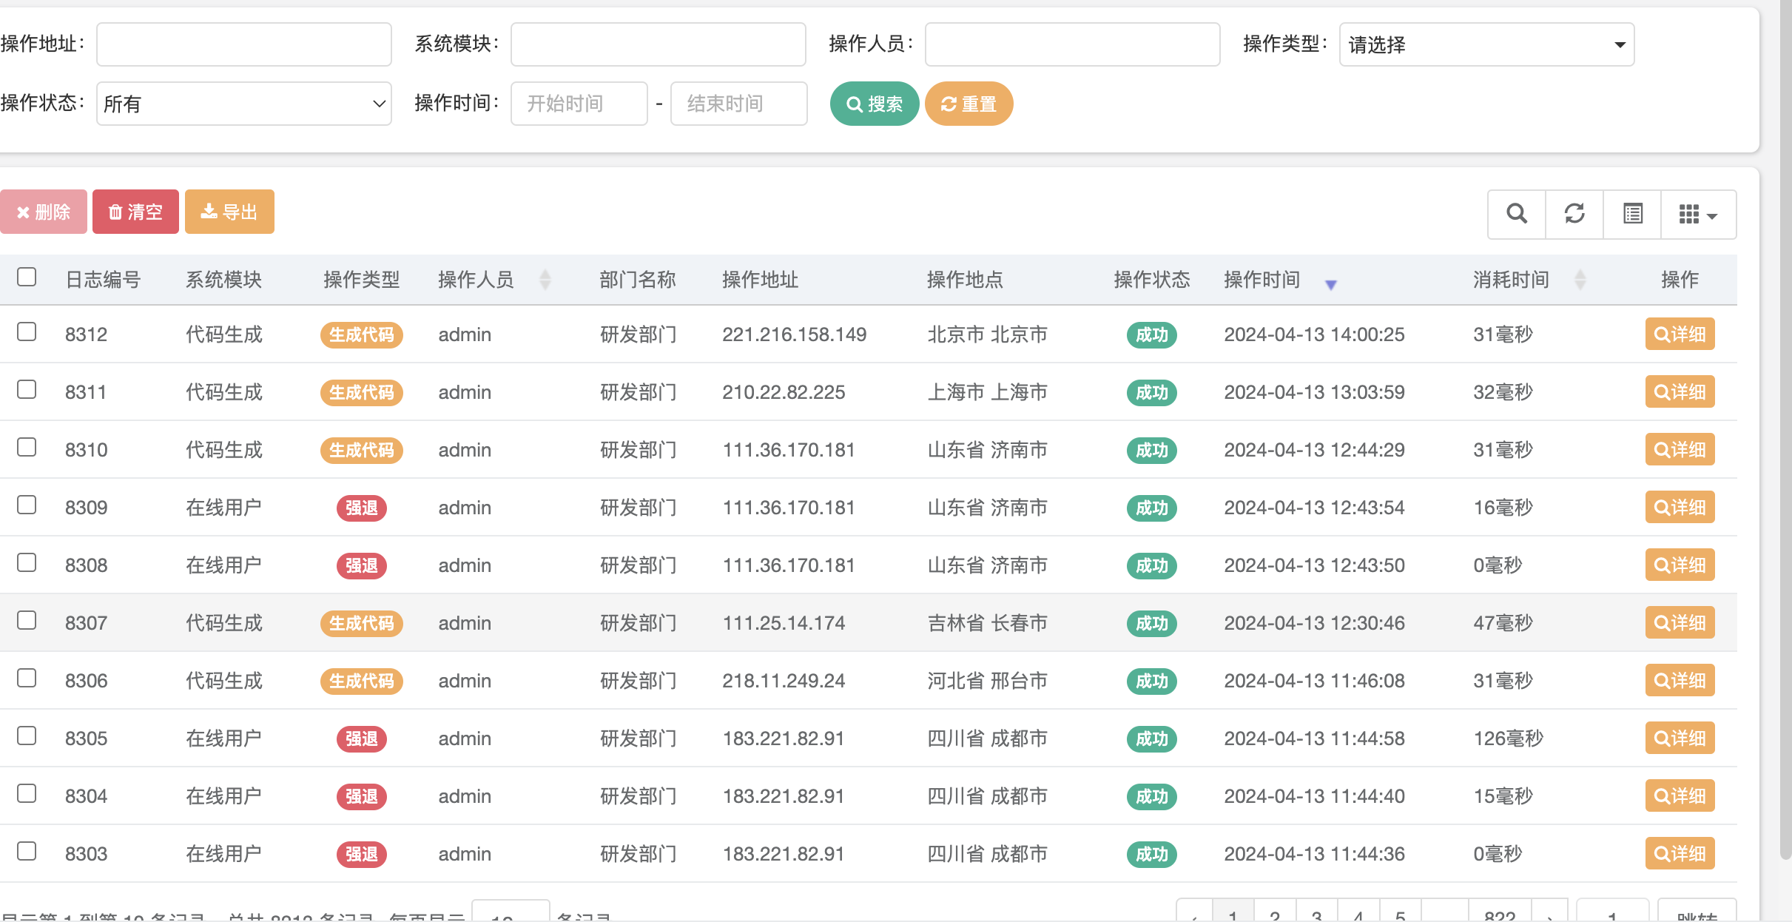The width and height of the screenshot is (1792, 922).
Task: Refresh the table with the refresh icon
Action: click(1574, 214)
